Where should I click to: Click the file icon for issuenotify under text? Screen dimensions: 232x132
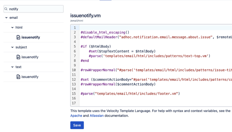point(18,77)
